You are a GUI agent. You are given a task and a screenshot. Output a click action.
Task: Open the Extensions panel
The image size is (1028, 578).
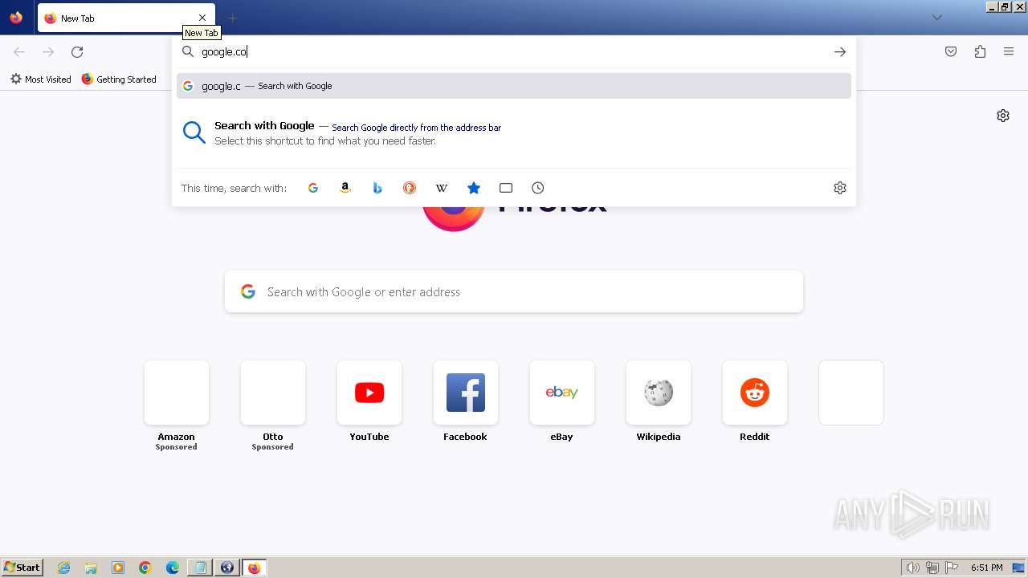[980, 51]
